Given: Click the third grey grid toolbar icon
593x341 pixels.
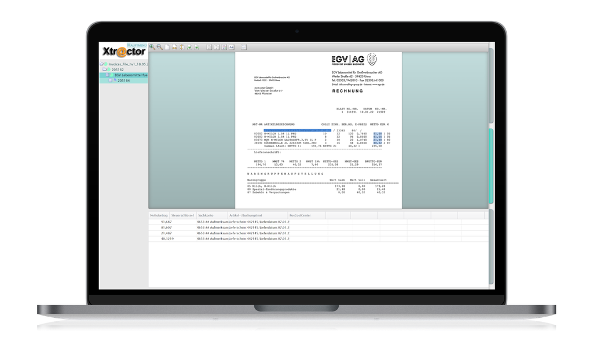Looking at the screenshot, I should coord(224,47).
